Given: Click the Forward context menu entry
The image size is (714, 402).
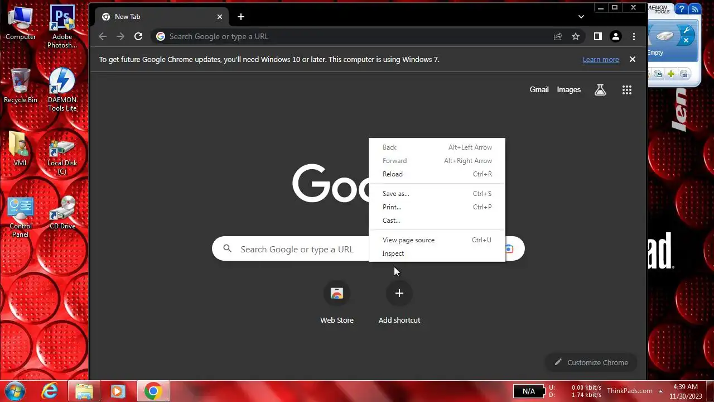Looking at the screenshot, I should pyautogui.click(x=437, y=161).
